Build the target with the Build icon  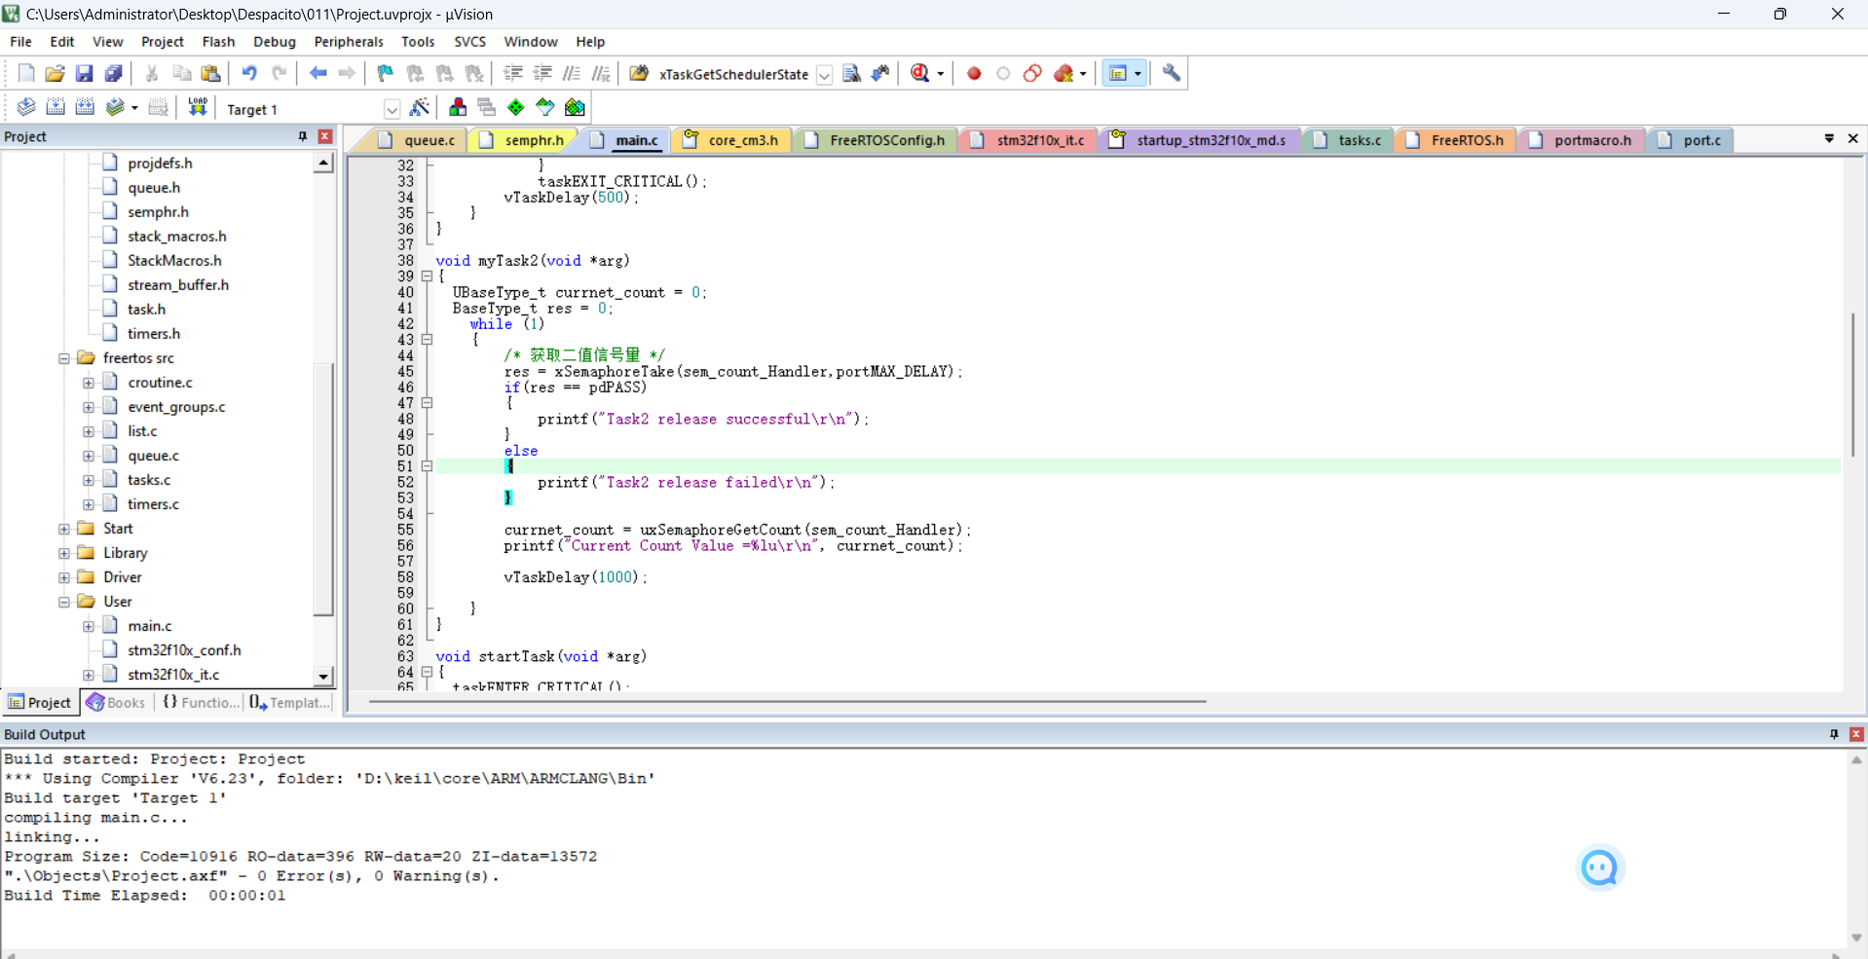tap(56, 107)
